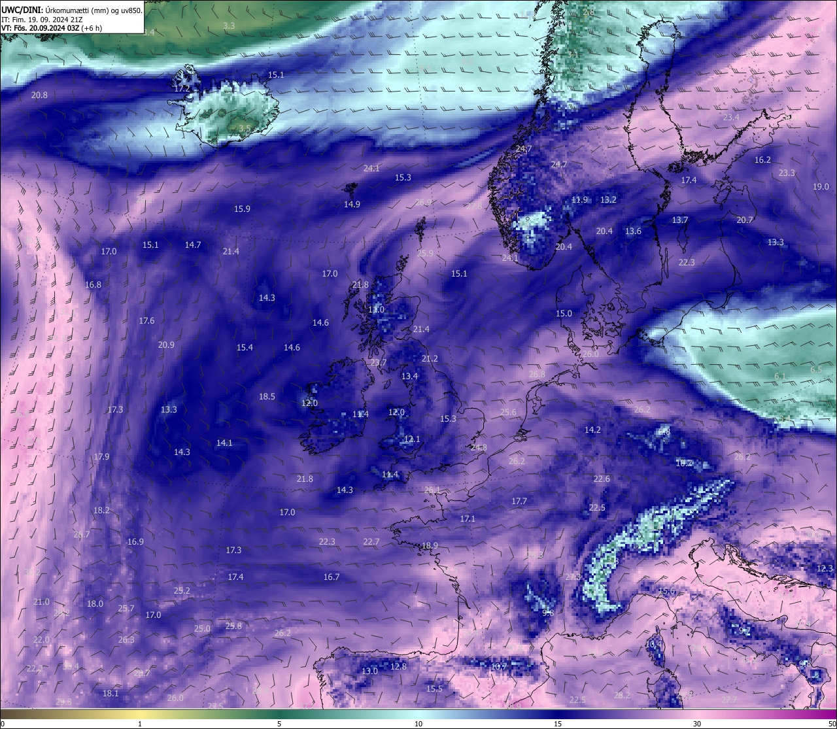Click the 18.2 map value

click(101, 510)
